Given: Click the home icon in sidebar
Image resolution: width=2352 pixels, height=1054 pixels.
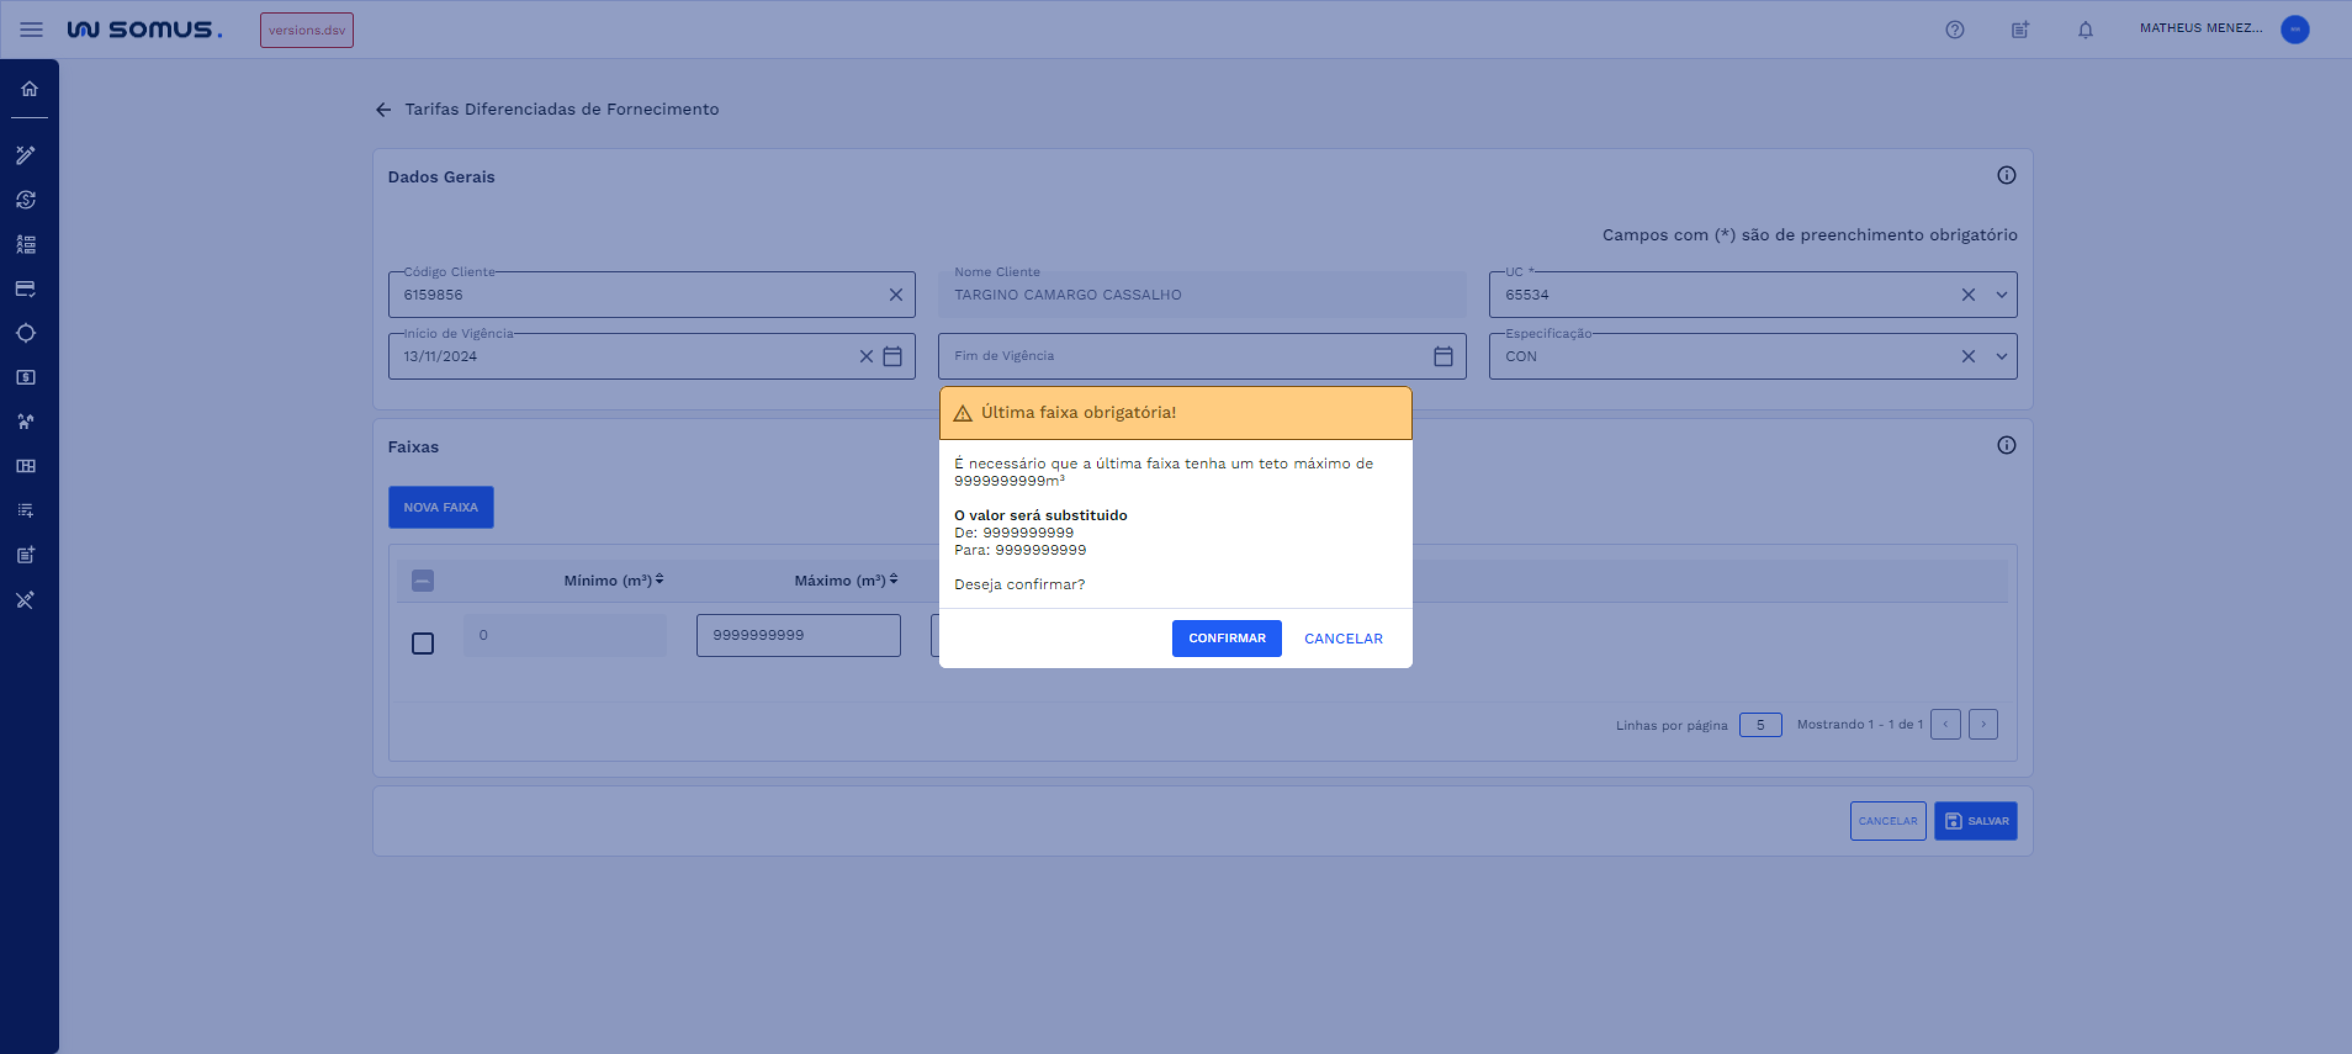Looking at the screenshot, I should (x=29, y=89).
